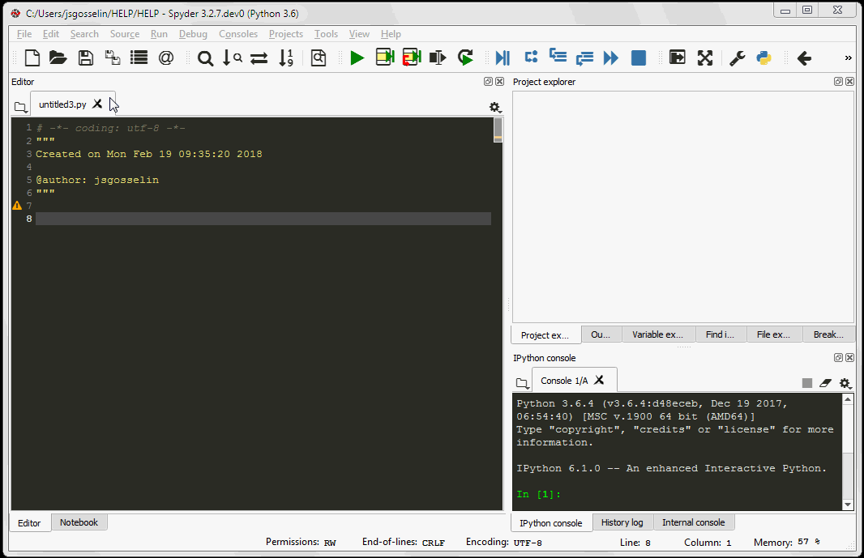Open the Projects menu
The image size is (864, 558).
tap(286, 33)
